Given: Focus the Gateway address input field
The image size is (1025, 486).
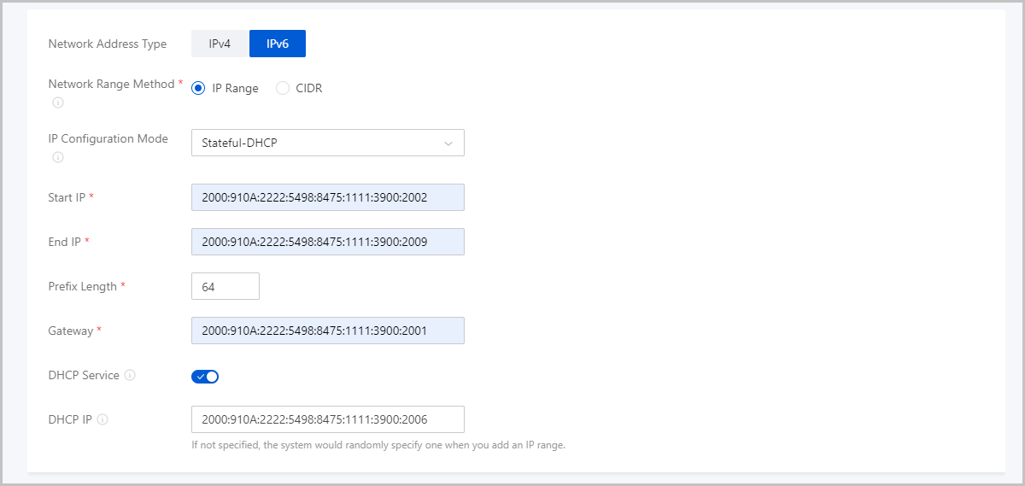Looking at the screenshot, I should click(328, 331).
